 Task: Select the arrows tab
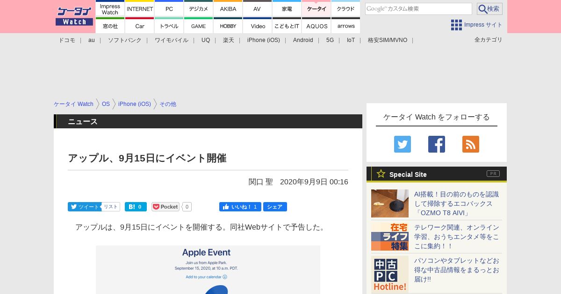pos(346,25)
